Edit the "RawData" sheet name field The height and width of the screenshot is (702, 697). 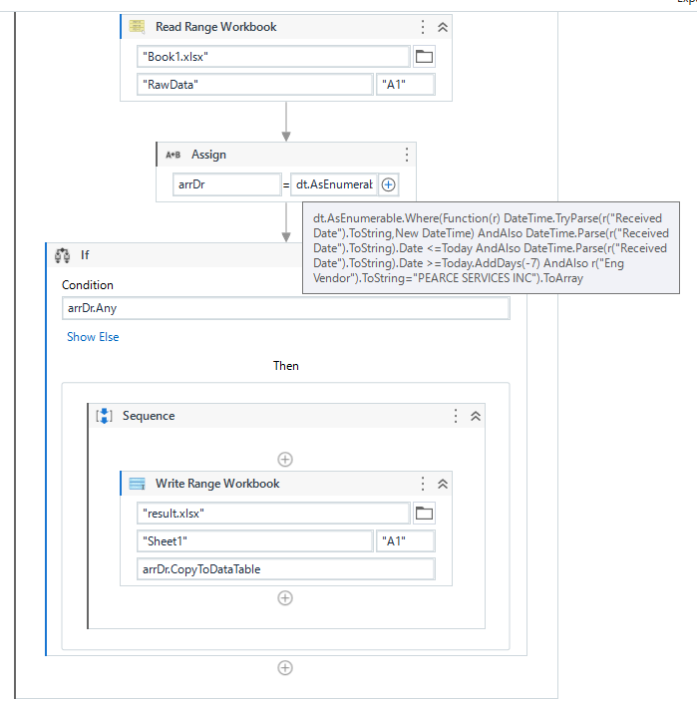[x=254, y=85]
